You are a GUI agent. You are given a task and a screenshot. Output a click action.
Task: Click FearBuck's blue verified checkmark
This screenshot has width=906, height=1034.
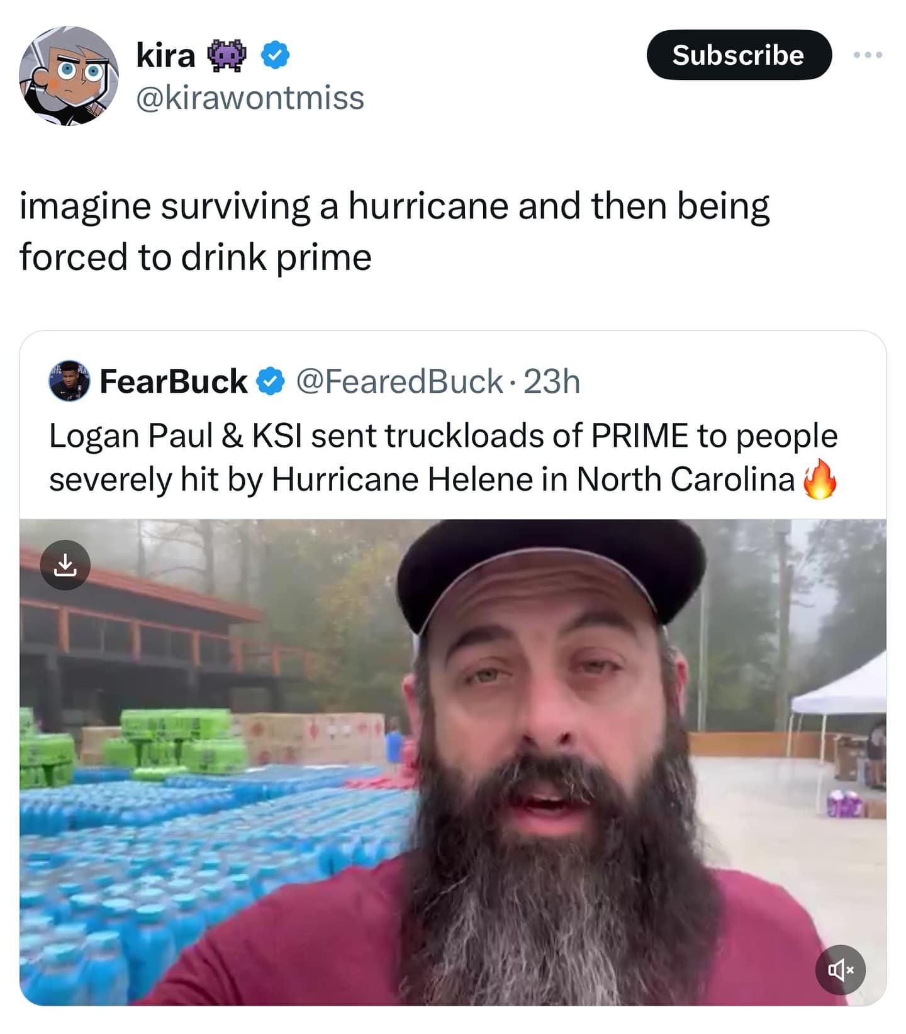271,381
